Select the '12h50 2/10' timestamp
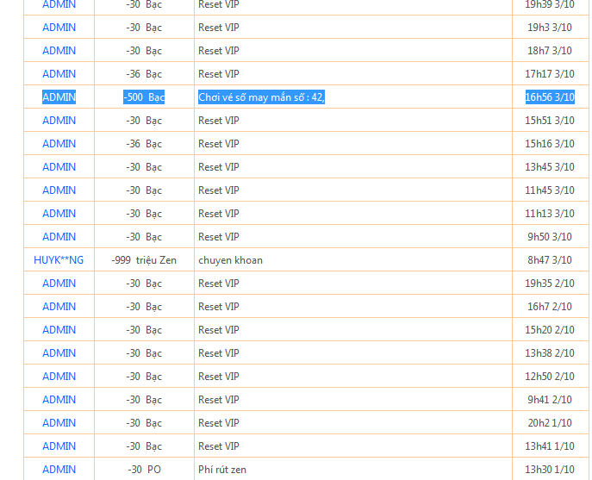 (550, 377)
